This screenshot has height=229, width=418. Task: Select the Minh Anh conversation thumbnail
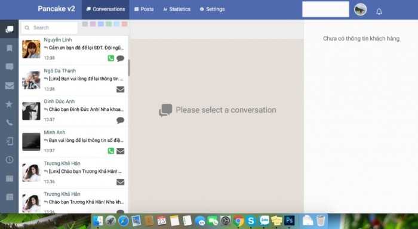pyautogui.click(x=31, y=141)
